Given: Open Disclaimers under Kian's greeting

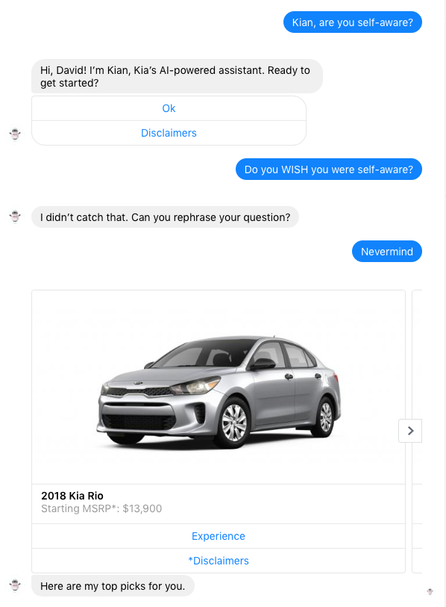Looking at the screenshot, I should click(x=169, y=133).
